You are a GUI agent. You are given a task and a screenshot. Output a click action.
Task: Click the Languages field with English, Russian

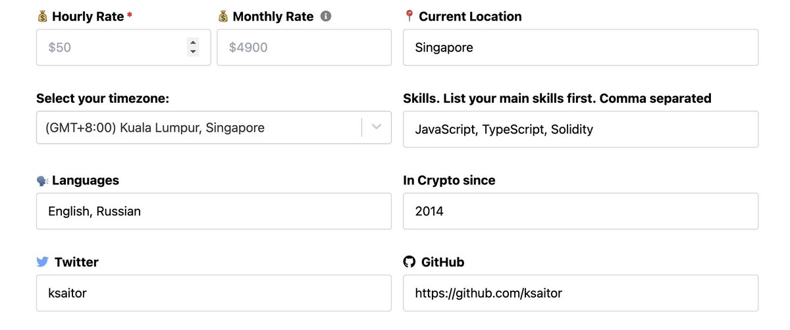pyautogui.click(x=213, y=211)
